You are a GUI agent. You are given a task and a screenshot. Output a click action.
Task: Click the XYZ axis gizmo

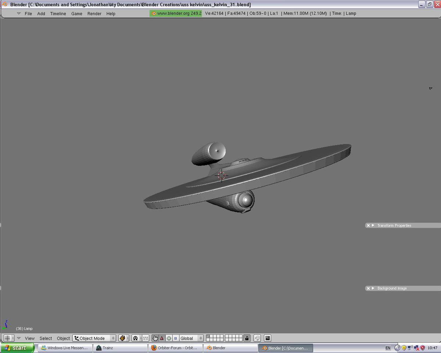5,325
